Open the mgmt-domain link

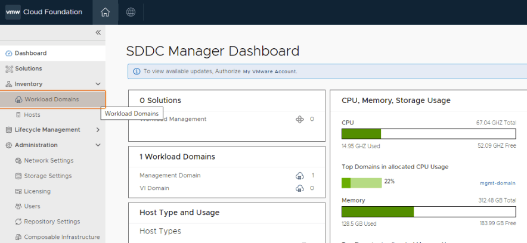pyautogui.click(x=497, y=183)
